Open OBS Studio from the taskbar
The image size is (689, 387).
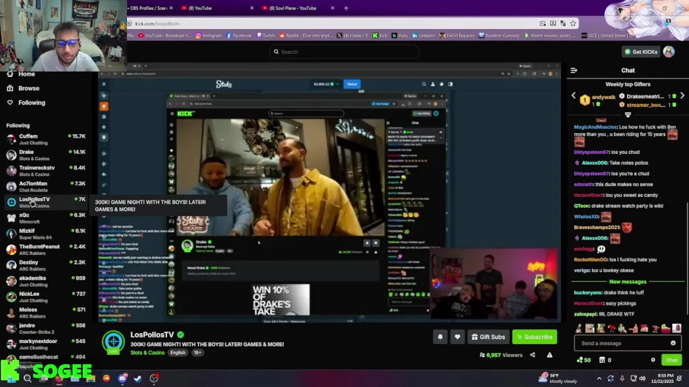pyautogui.click(x=154, y=378)
